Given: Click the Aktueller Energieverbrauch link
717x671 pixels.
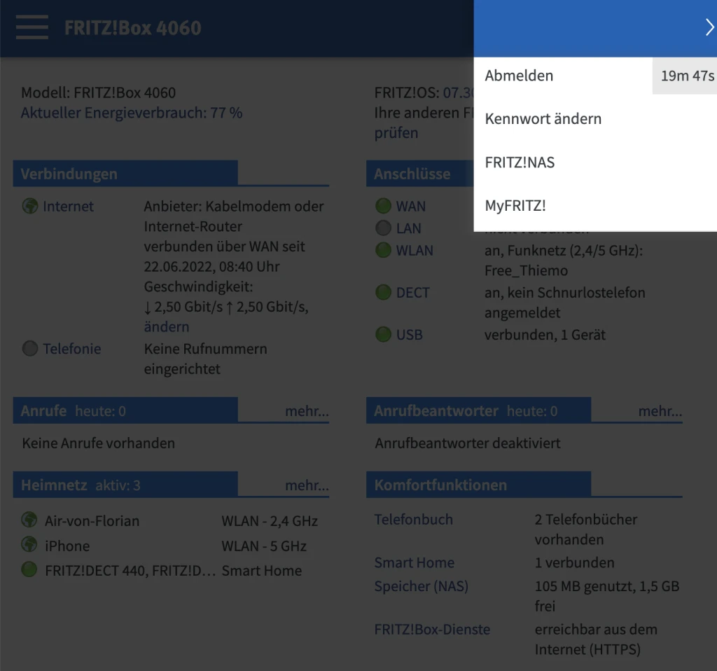Looking at the screenshot, I should tap(132, 113).
